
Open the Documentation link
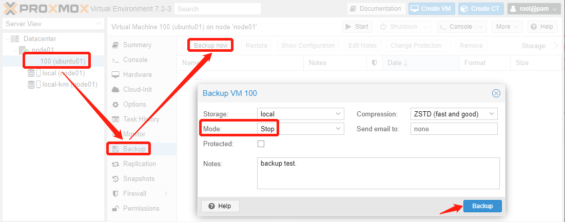(376, 9)
